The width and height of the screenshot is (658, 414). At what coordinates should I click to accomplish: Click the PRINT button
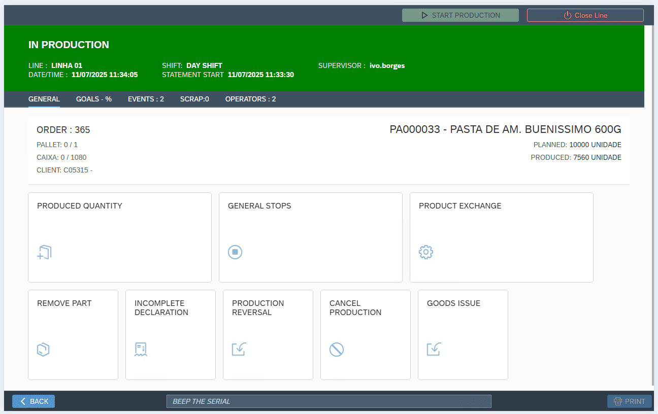point(630,401)
